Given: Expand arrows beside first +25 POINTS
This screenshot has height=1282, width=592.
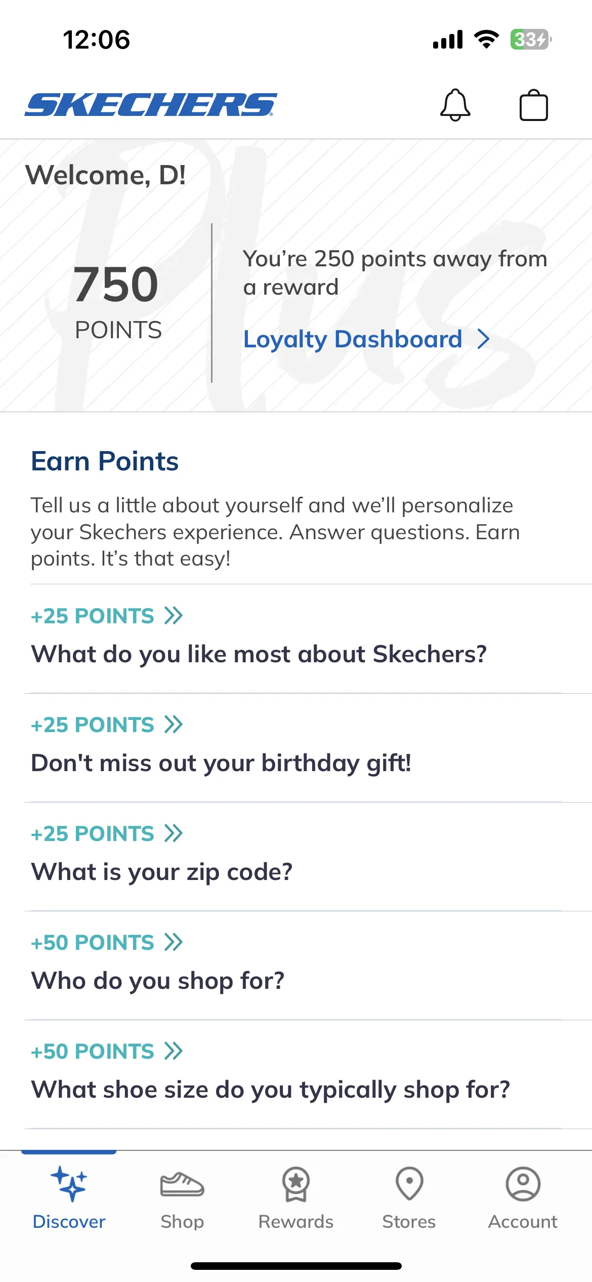Looking at the screenshot, I should 174,616.
